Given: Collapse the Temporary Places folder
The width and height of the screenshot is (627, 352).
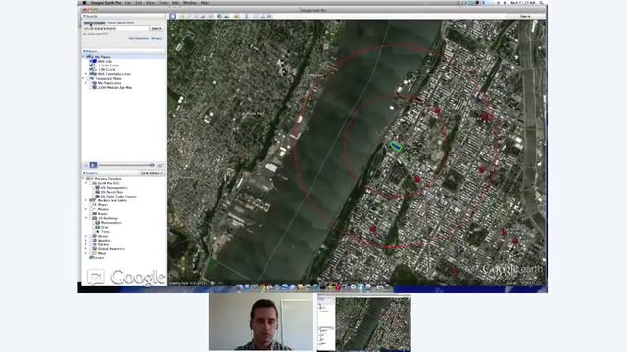Looking at the screenshot, I should point(84,78).
